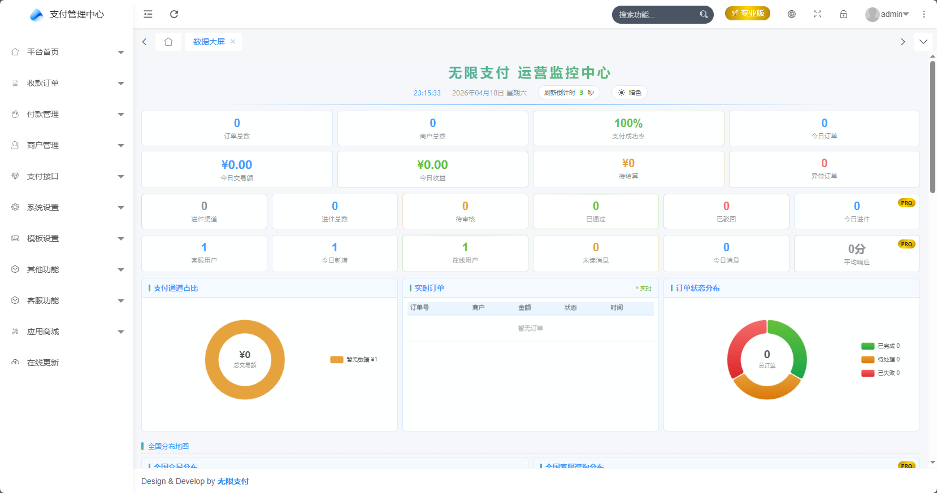Expand the 收款订单 menu arrow
This screenshot has width=937, height=493.
[x=121, y=84]
